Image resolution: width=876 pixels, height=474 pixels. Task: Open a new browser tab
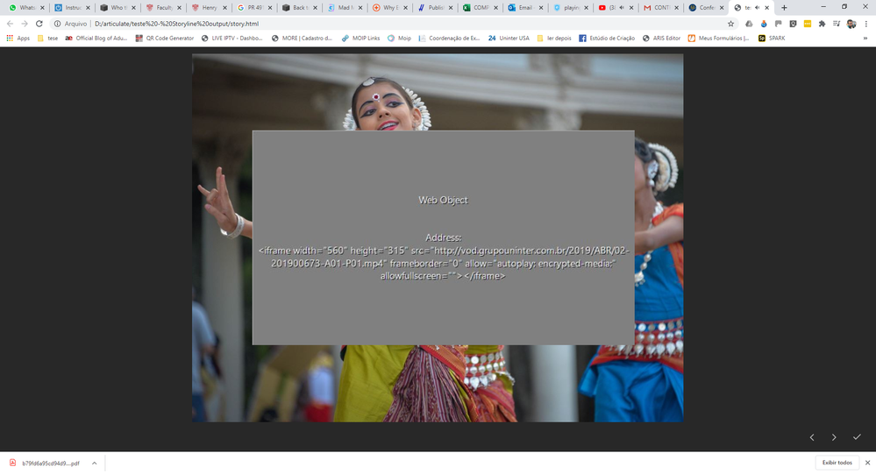(x=784, y=7)
